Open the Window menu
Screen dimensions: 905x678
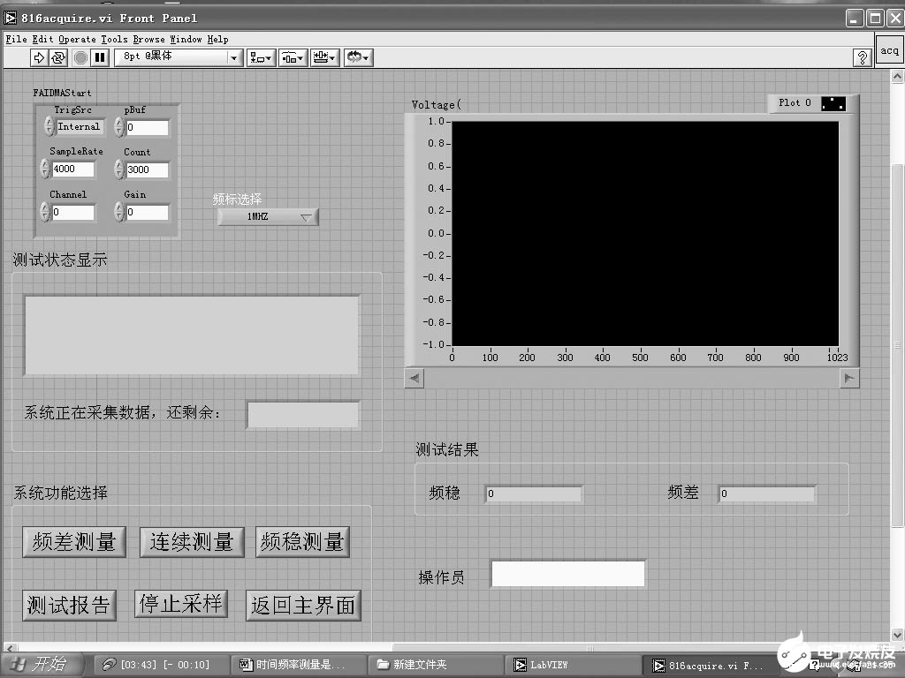186,39
